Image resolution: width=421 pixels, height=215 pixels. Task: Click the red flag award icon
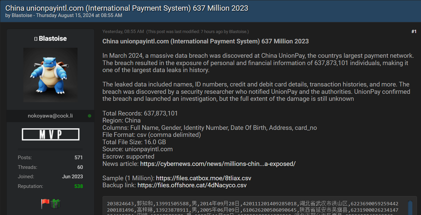click(45, 203)
